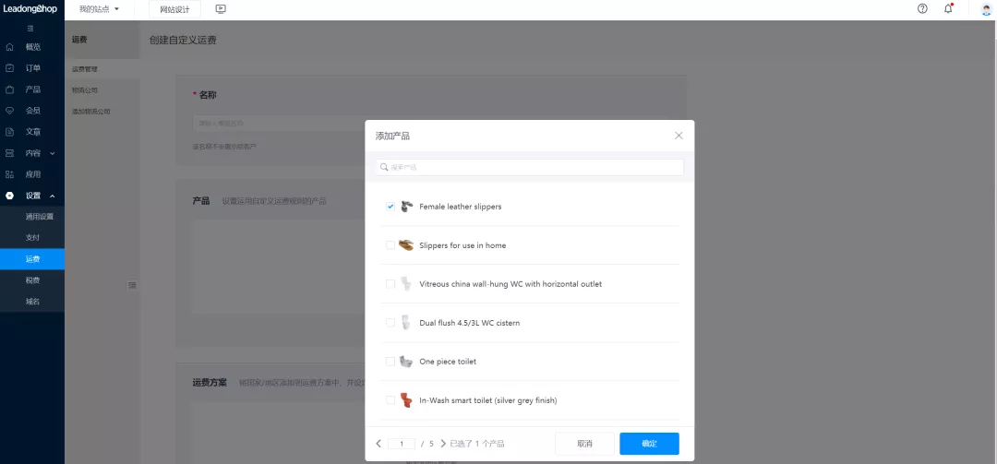
Task: Open the 我的站点 dropdown
Action: coord(99,9)
